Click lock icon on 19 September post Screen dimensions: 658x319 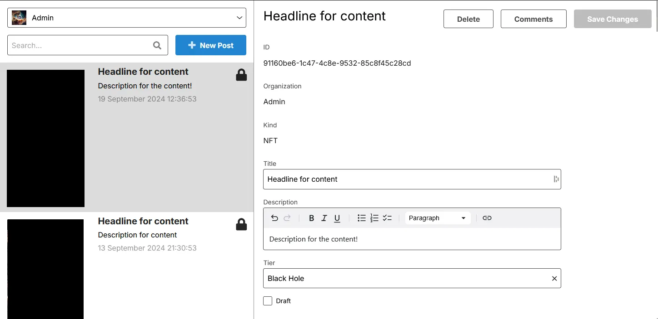coord(241,75)
